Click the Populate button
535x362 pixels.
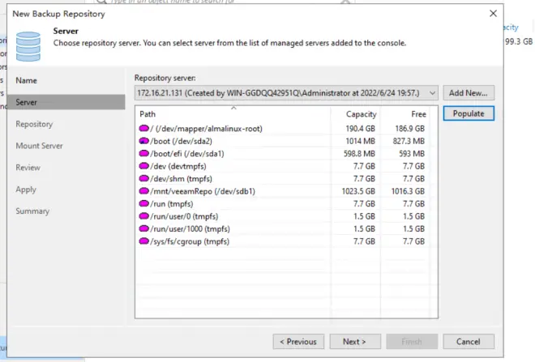(x=469, y=113)
